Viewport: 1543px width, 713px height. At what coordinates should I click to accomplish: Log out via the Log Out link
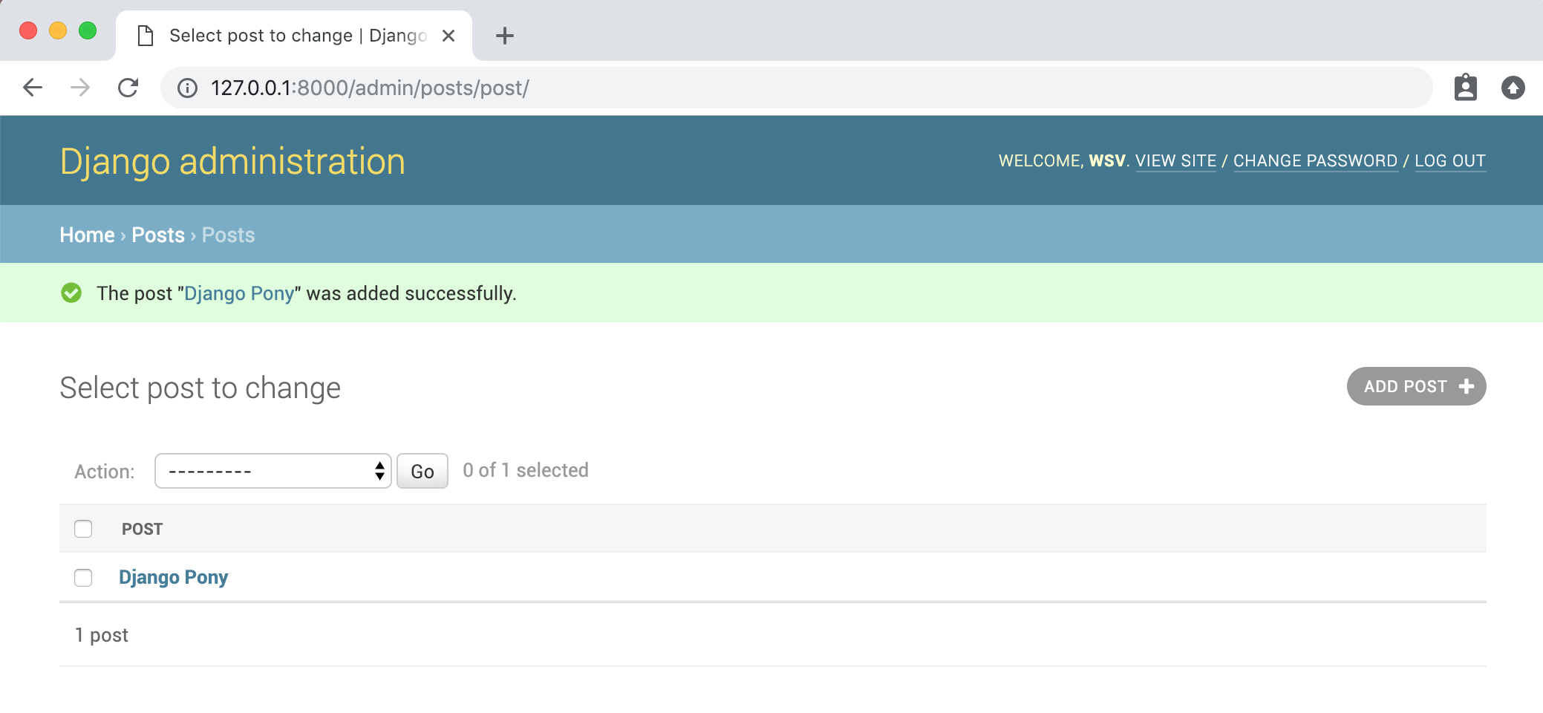click(x=1450, y=161)
